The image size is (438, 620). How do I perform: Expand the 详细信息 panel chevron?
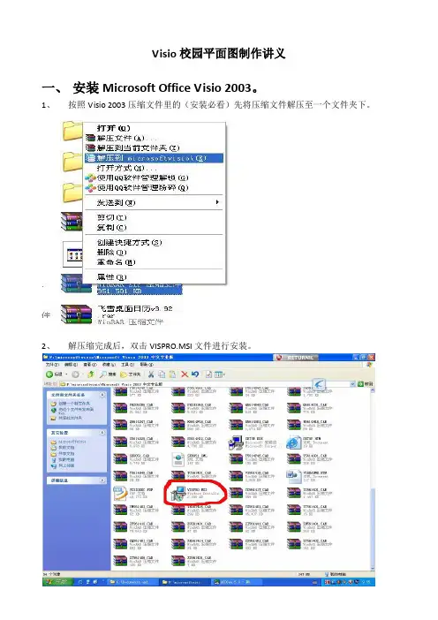pos(102,480)
